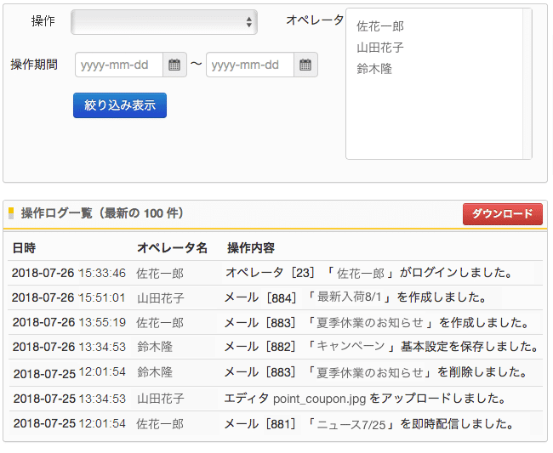Image resolution: width=553 pixels, height=453 pixels.
Task: Click the 夏季休業のお知らせ deletion log entry
Action: 374,372
